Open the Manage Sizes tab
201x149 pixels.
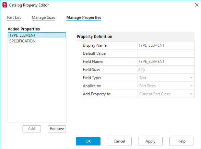pos(43,17)
